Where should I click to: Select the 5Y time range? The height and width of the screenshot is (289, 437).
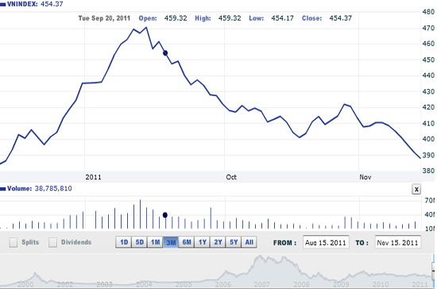pyautogui.click(x=234, y=242)
